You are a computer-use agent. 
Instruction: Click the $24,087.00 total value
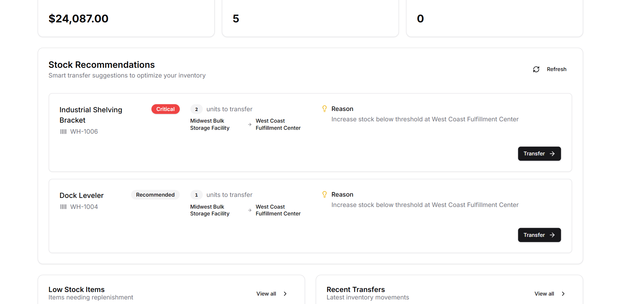coord(78,18)
